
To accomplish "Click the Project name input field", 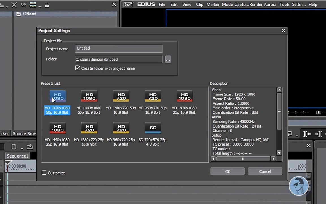I will (119, 48).
